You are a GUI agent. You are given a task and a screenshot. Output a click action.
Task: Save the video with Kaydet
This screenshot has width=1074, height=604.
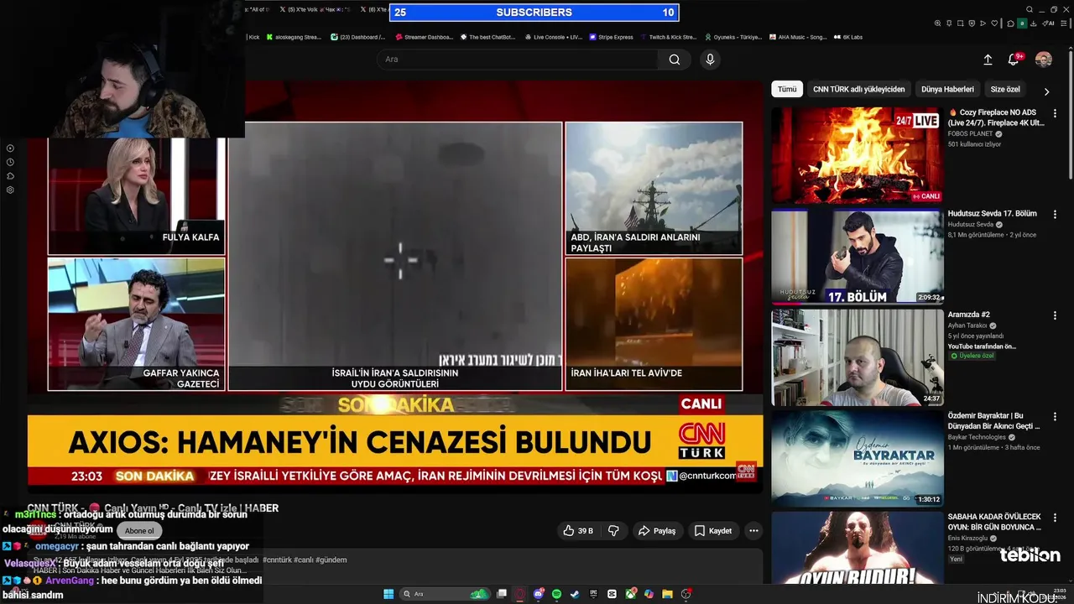[713, 531]
